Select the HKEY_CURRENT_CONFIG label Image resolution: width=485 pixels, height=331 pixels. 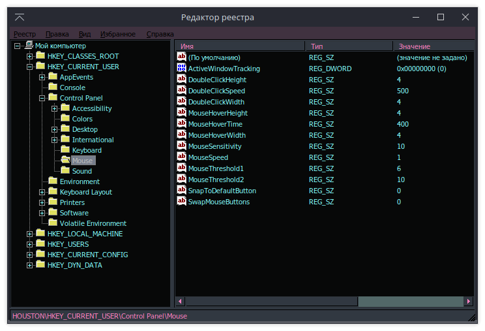click(88, 255)
